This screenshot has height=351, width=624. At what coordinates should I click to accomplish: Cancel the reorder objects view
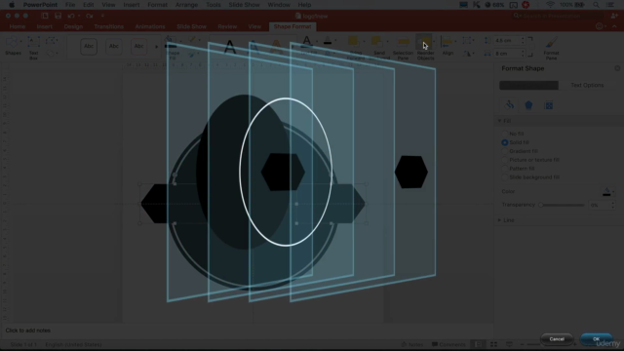tap(557, 339)
